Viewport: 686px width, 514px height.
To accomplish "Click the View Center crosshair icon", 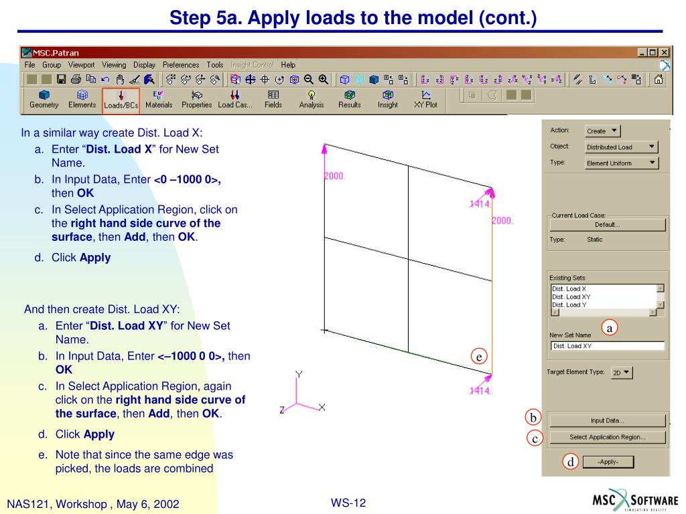I will pos(265,79).
